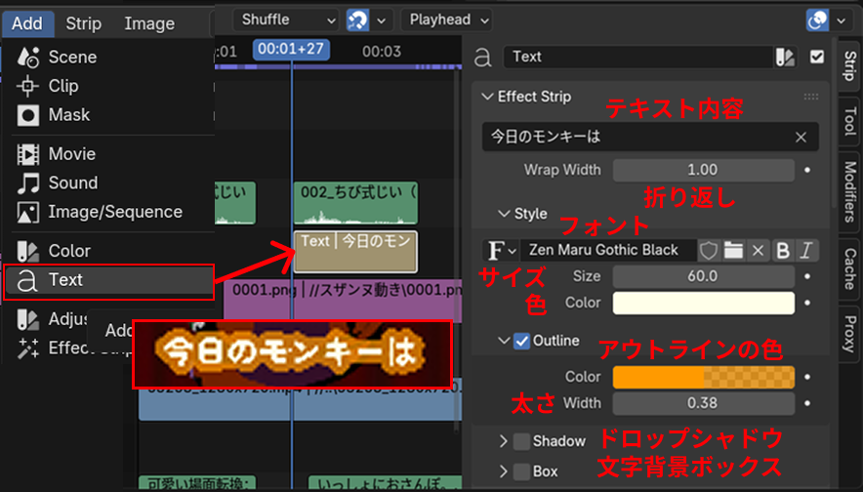Image resolution: width=863 pixels, height=492 pixels.
Task: Click the orange Outline color swatch
Action: 703,378
